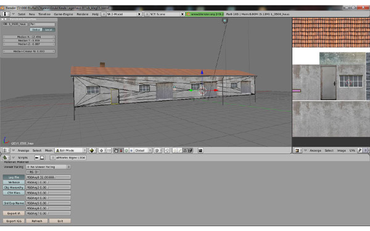Choose edge select mode icon
370x231 pixels.
pyautogui.click(x=180, y=150)
